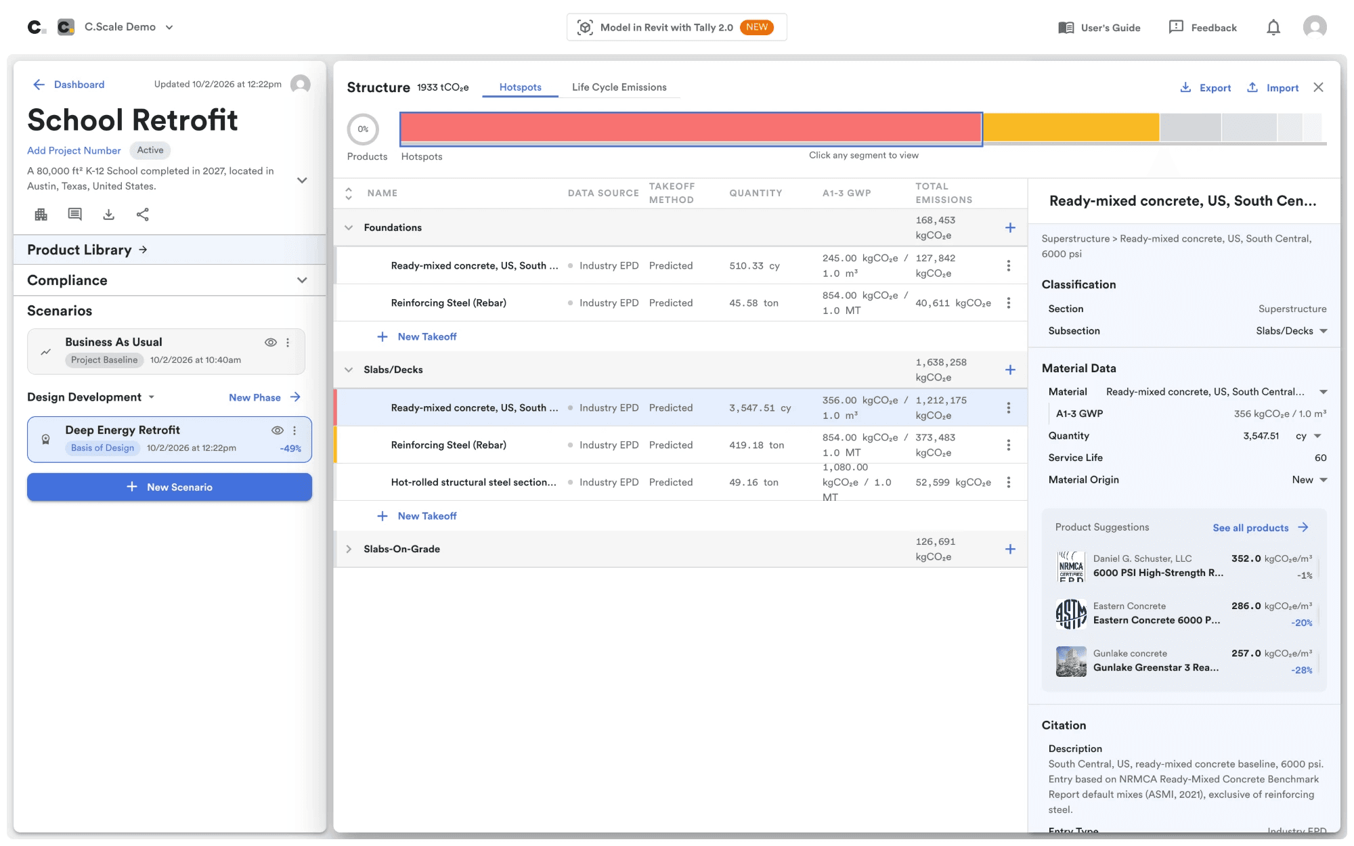This screenshot has height=846, width=1354.
Task: Click See all products link
Action: 1260,528
